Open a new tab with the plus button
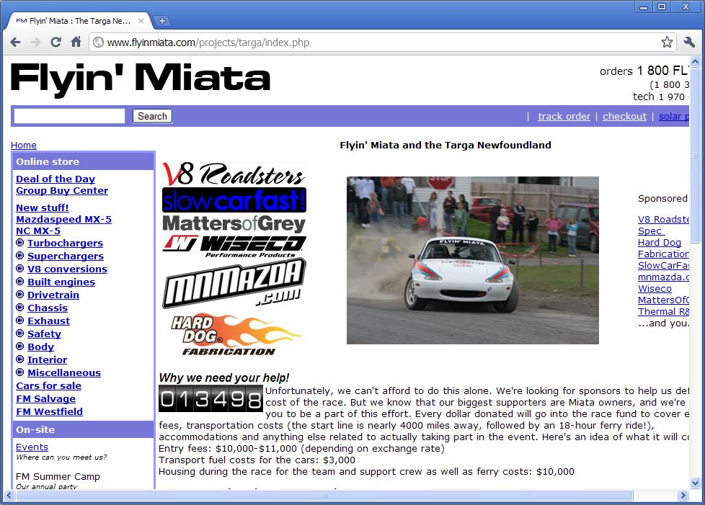The image size is (705, 505). tap(162, 21)
